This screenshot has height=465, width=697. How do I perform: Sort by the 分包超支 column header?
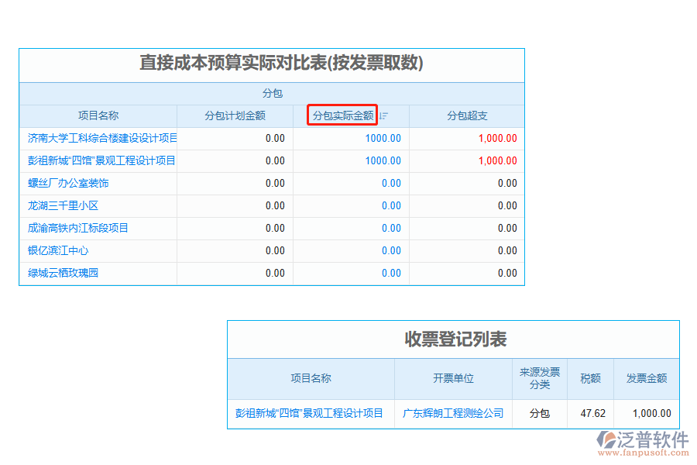click(x=465, y=115)
